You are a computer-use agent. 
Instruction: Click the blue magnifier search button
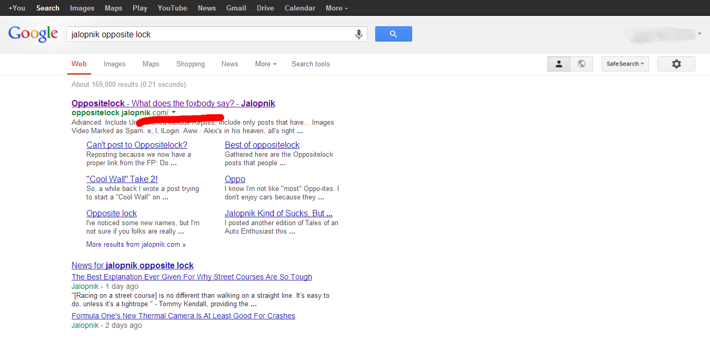393,34
